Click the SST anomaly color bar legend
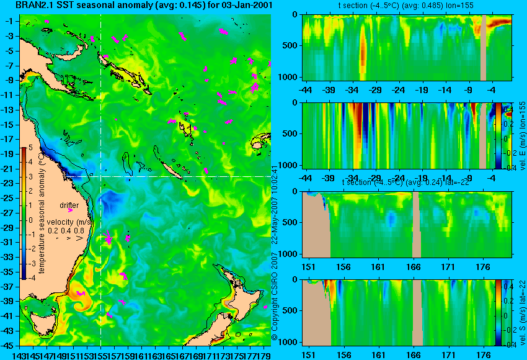Image resolution: width=527 pixels, height=360 pixels. click(x=24, y=214)
